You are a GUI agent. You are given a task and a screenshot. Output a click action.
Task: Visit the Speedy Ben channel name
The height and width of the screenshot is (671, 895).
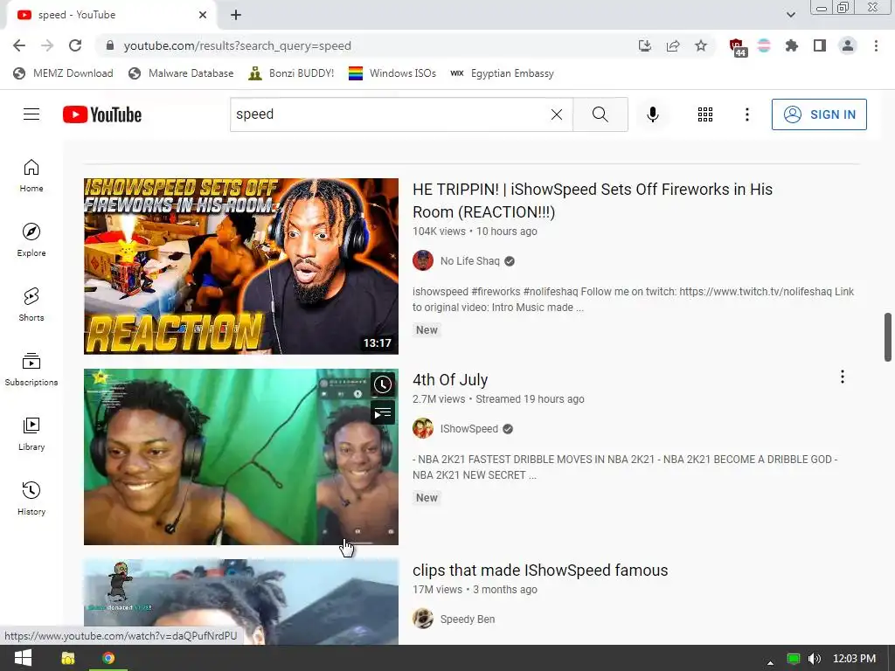tap(468, 619)
